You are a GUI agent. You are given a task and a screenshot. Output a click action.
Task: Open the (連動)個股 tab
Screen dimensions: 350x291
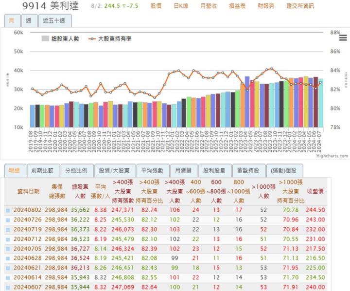pos(284,171)
